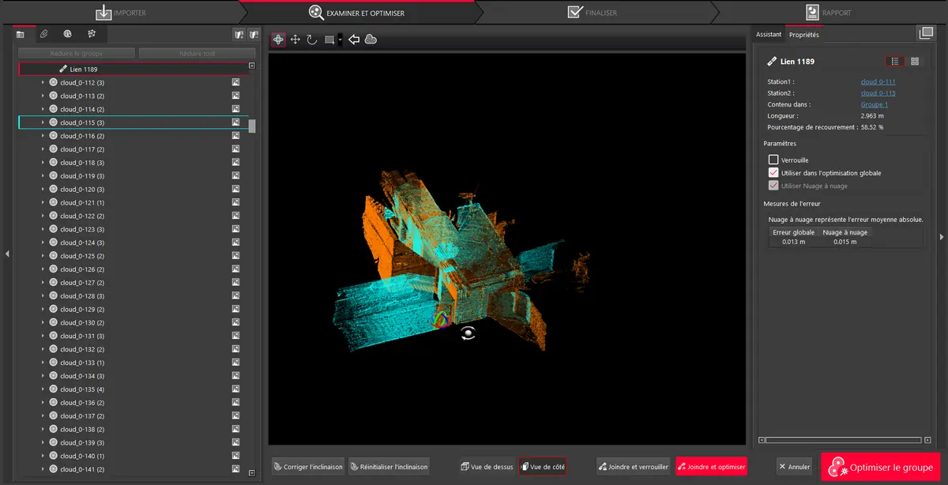Image resolution: width=948 pixels, height=485 pixels.
Task: Click the point cloud icon in the toolbar
Action: point(370,38)
